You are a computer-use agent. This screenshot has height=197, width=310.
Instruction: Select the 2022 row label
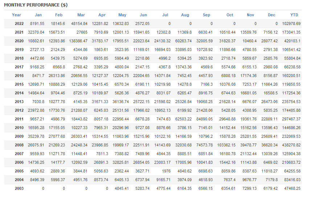(x=19, y=23)
